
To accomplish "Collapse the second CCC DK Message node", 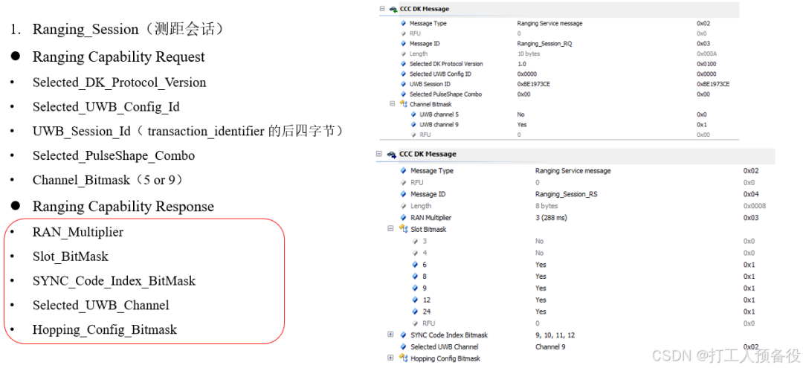I will point(379,154).
